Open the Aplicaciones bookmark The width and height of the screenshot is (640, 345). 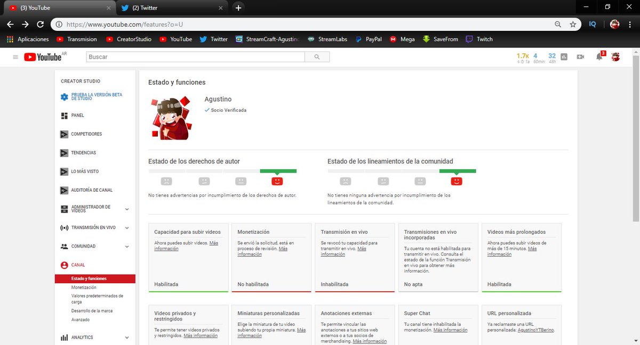[x=28, y=39]
